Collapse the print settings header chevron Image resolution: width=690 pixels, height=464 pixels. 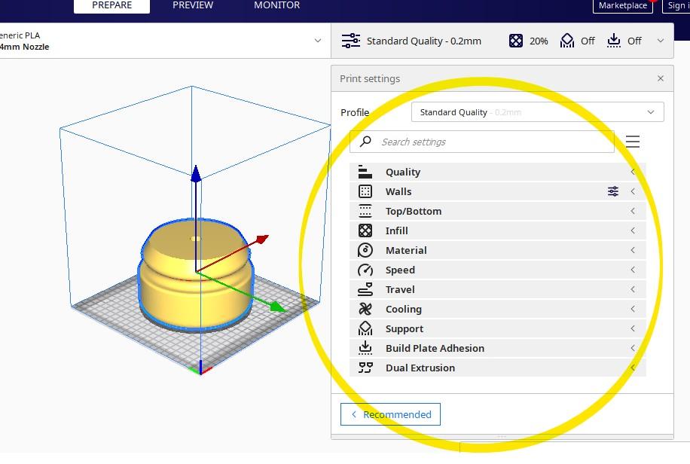point(661,41)
